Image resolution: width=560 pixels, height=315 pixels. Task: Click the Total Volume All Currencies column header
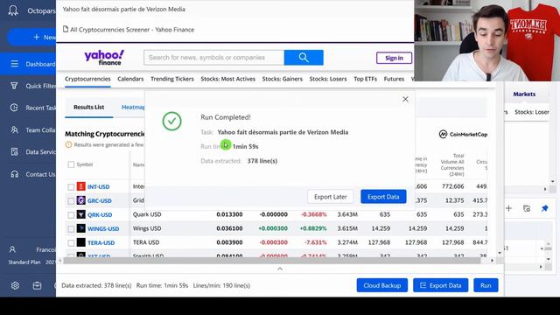pos(452,164)
